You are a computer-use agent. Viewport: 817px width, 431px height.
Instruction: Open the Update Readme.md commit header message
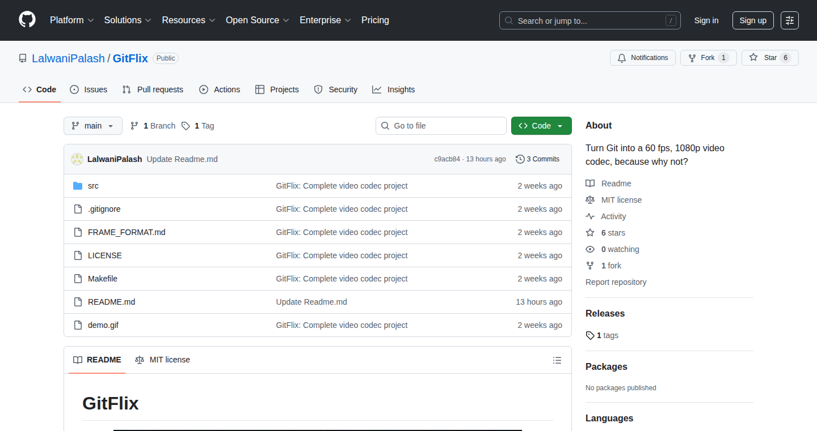[x=182, y=159]
